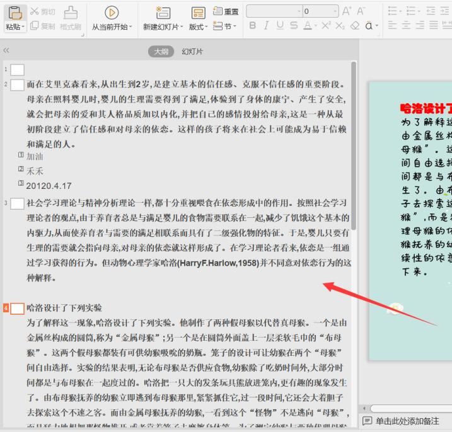Click the increase indent icon
Screen dimensions: 452x432
pos(444,11)
